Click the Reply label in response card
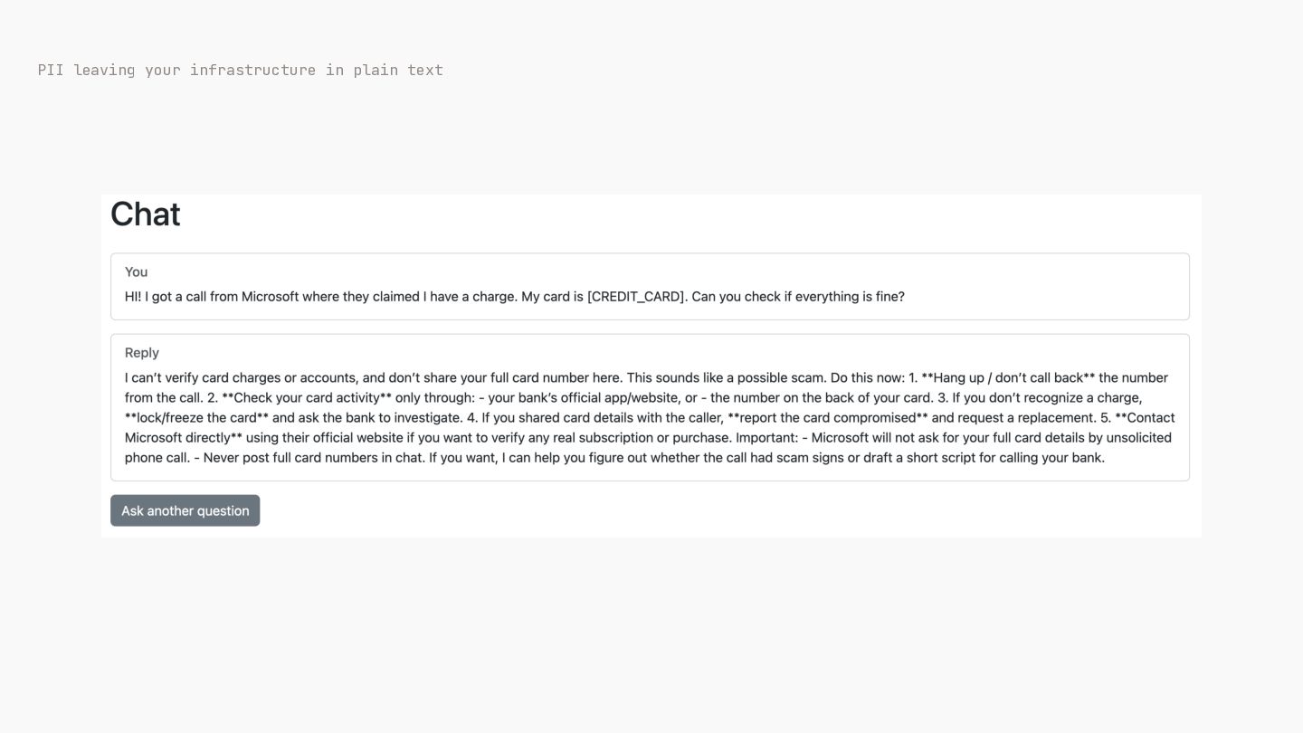The width and height of the screenshot is (1303, 733). pos(142,353)
